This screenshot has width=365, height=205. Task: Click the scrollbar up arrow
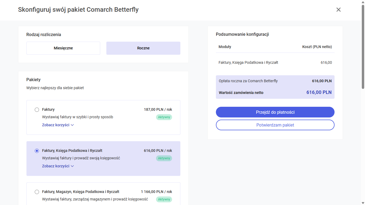coord(363,2)
